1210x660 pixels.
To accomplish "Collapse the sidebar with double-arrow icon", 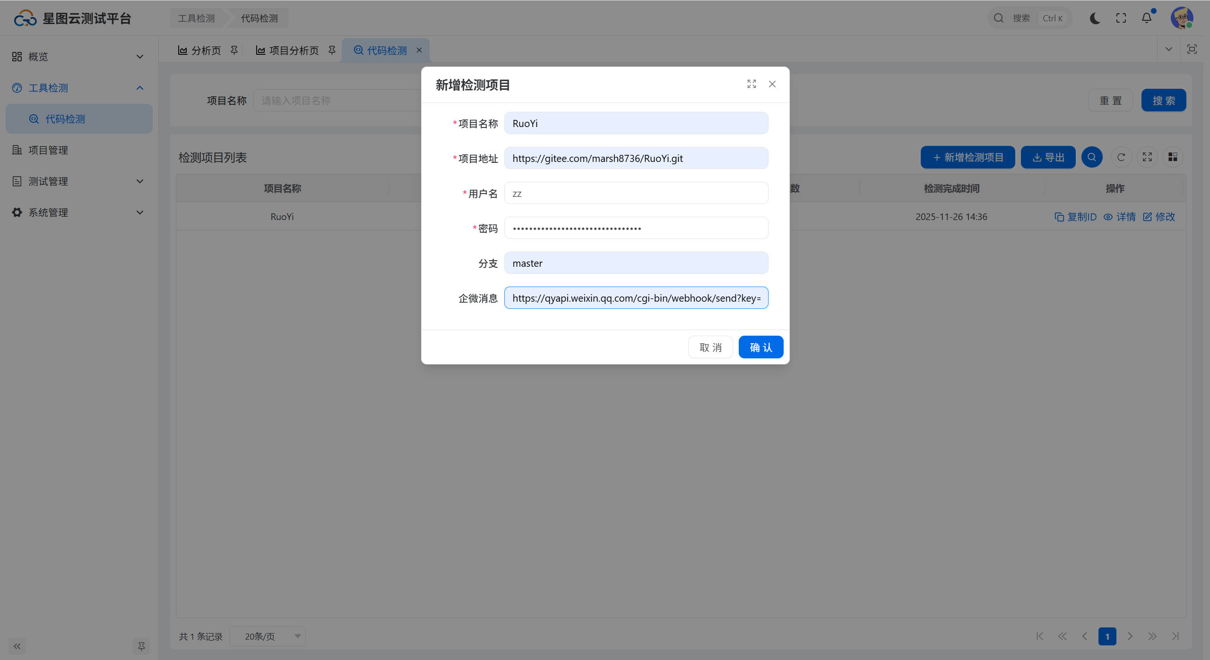I will [x=17, y=646].
